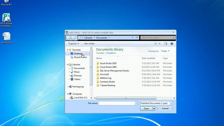Open Help question mark icon

(x=172, y=43)
